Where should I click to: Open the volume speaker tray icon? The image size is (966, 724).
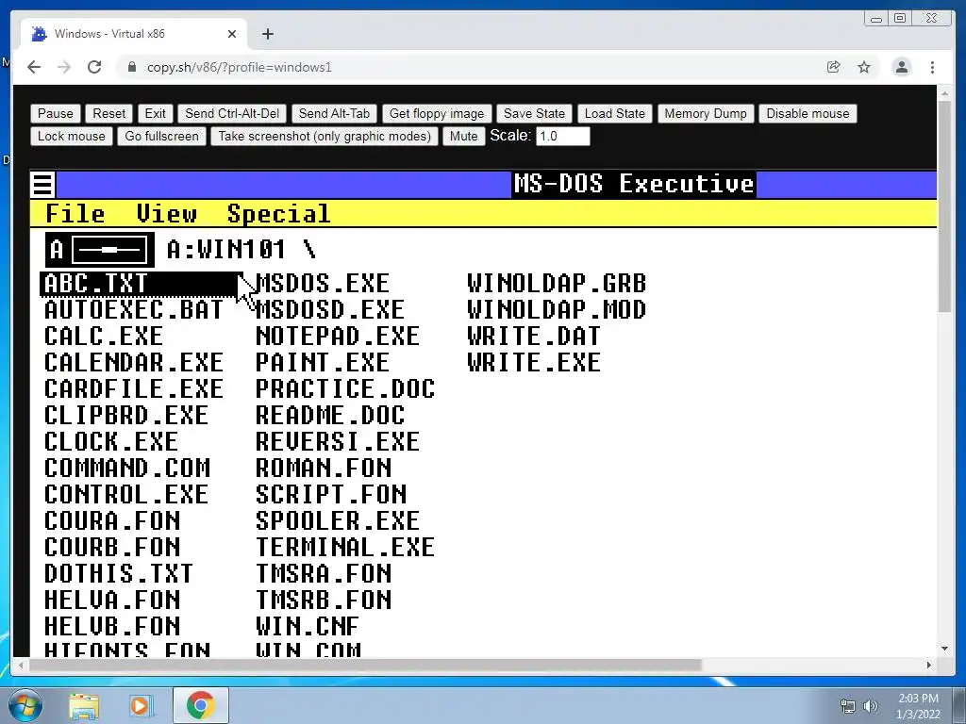(x=870, y=706)
